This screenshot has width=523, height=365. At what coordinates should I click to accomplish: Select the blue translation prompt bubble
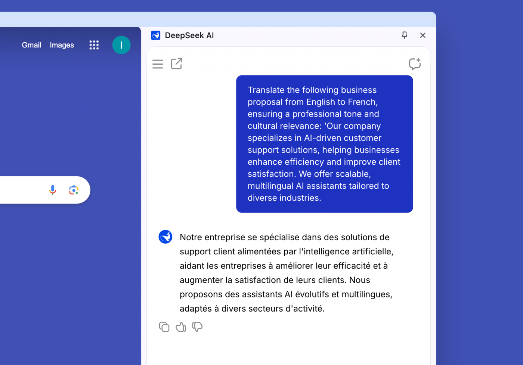(324, 144)
